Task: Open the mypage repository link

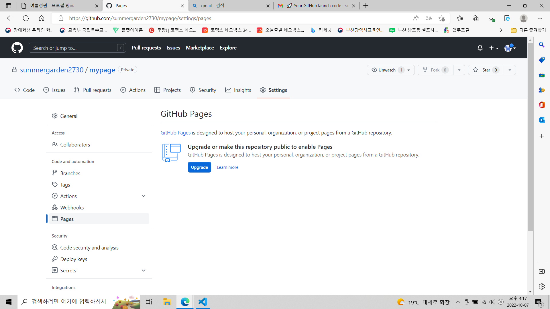Action: coord(102,70)
